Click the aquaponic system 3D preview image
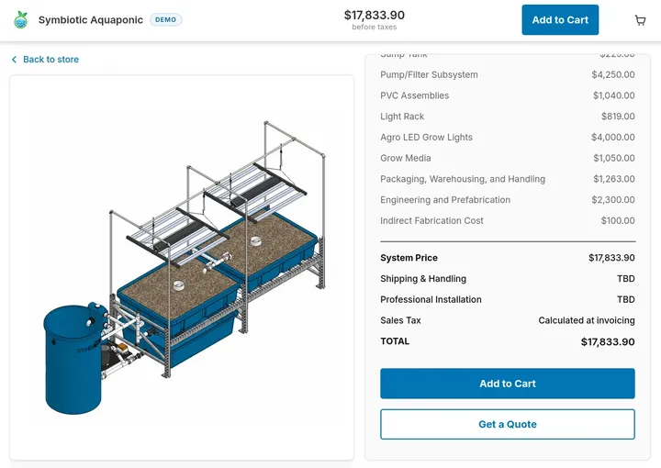 182,267
